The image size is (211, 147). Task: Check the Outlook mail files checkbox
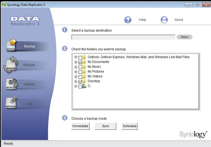click(x=80, y=58)
